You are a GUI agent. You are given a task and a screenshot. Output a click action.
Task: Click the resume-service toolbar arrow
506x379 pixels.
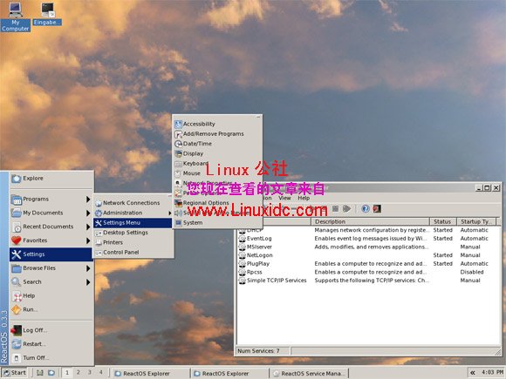[346, 209]
